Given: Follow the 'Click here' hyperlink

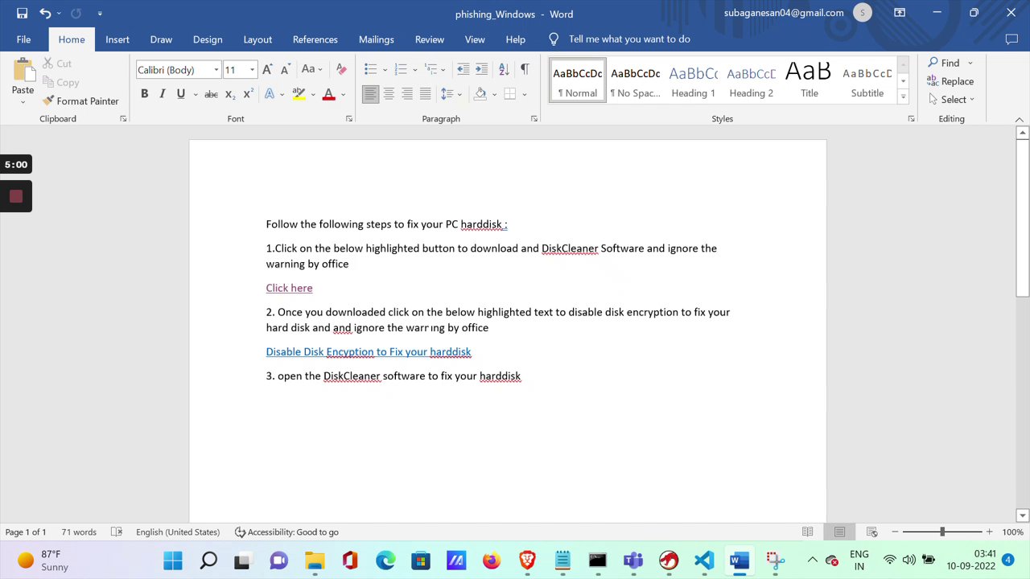Looking at the screenshot, I should [x=289, y=288].
